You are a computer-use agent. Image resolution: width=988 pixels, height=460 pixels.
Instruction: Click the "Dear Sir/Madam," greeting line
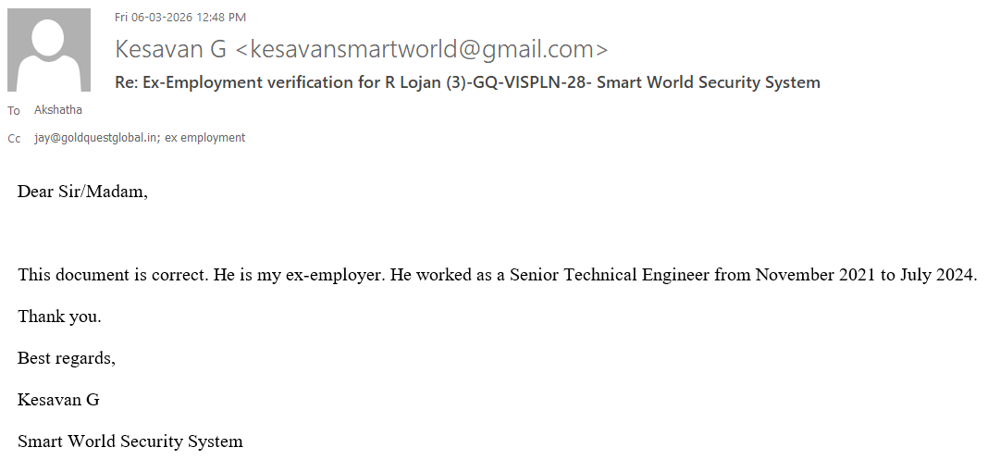82,193
